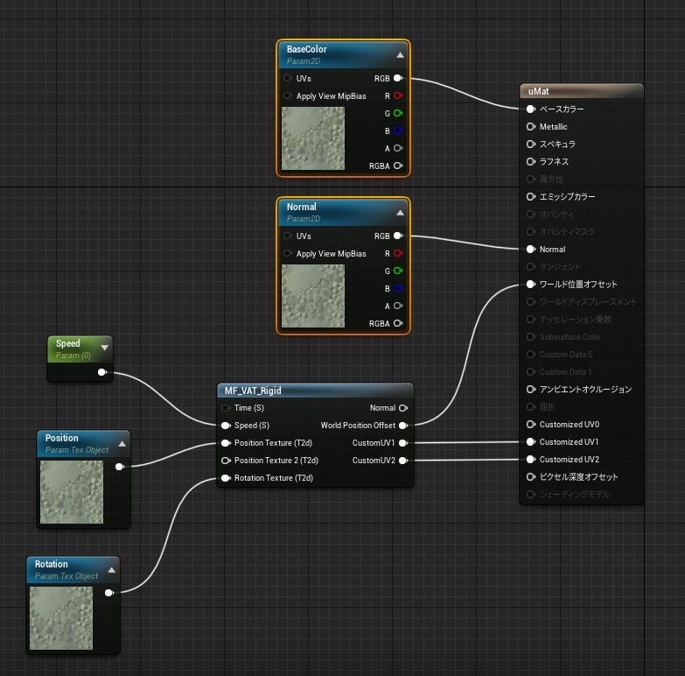Click Position Tex Object output pin
Viewport: 685px width, 676px height.
coord(120,467)
